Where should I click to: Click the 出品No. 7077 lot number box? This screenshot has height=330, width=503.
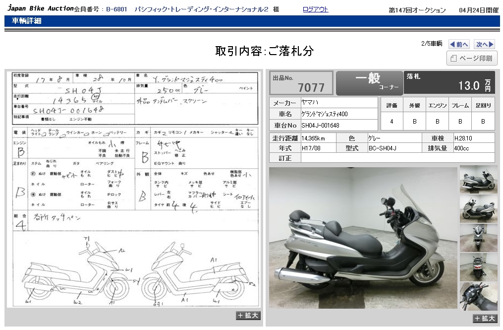(301, 83)
